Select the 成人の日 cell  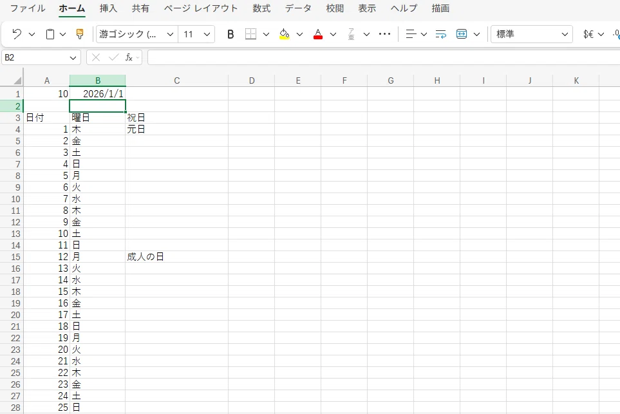[x=177, y=257]
